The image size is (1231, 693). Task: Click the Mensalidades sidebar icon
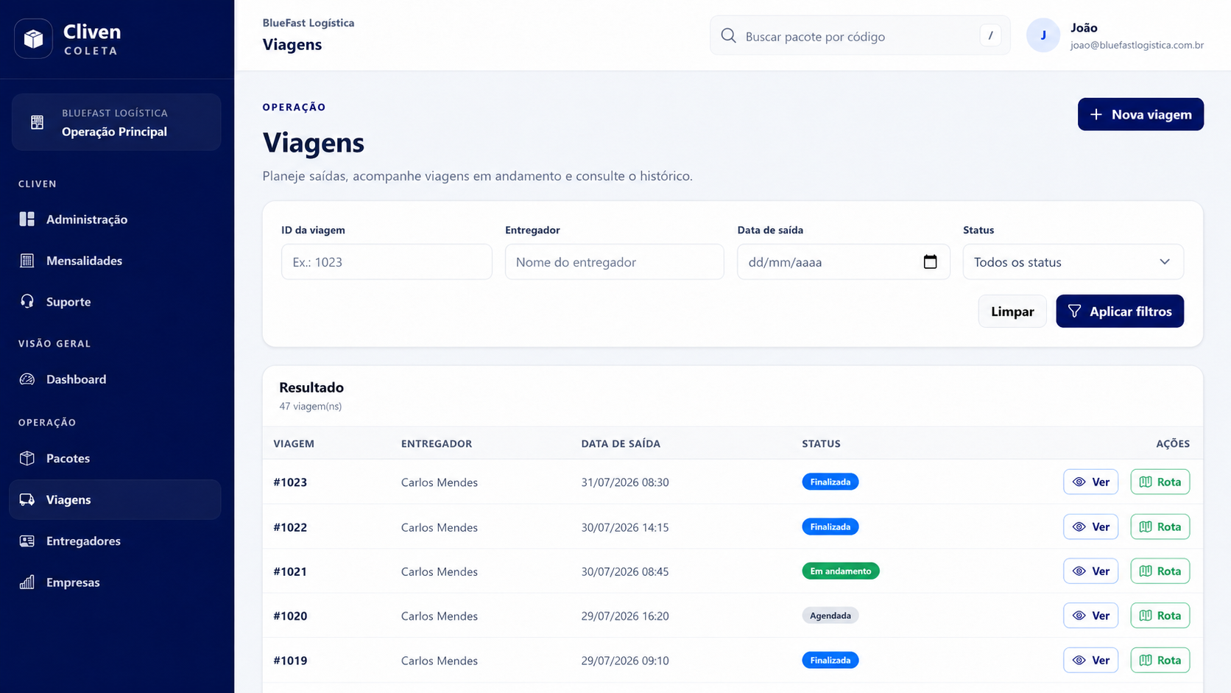pos(27,260)
